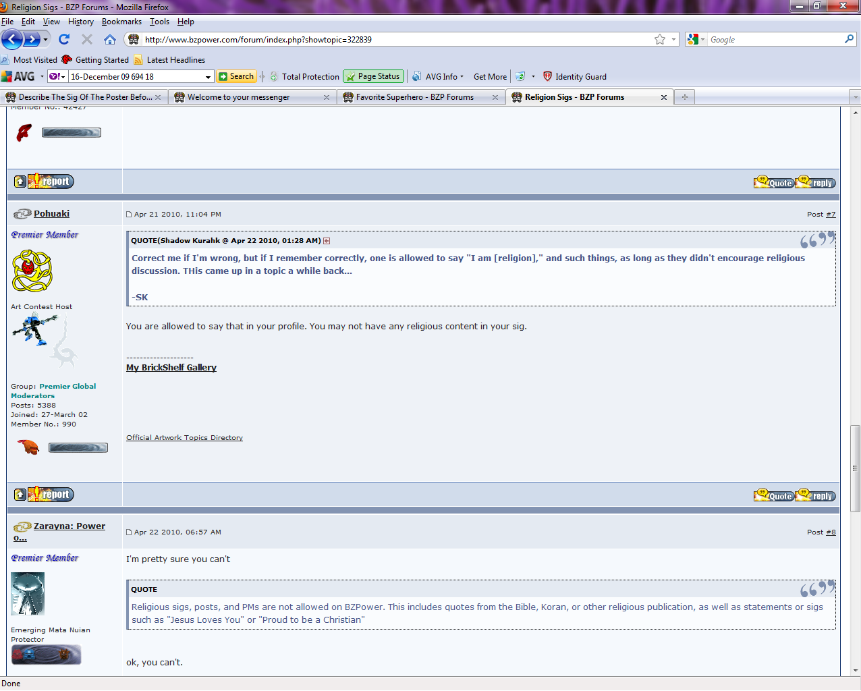This screenshot has height=691, width=861.
Task: Open the Tools menu
Action: click(x=159, y=22)
